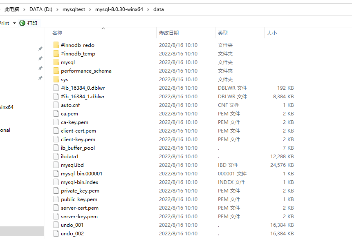Viewport: 352px width, 239px height.
Task: Click the 8,384 KB size value
Action: (283, 97)
